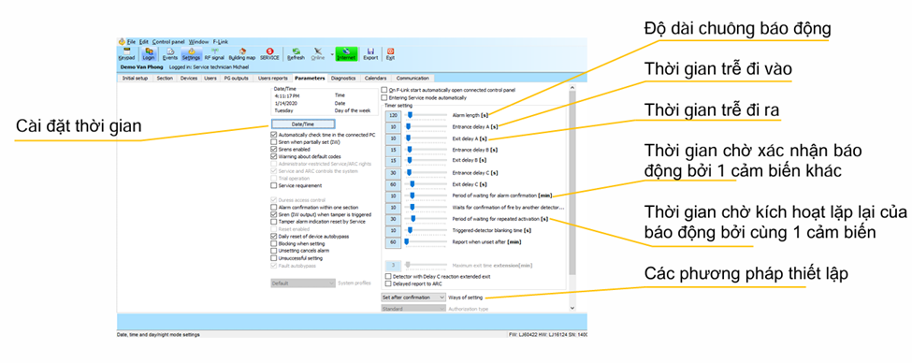Click the Online connection icon
Image resolution: width=912 pixels, height=363 pixels.
pyautogui.click(x=318, y=54)
